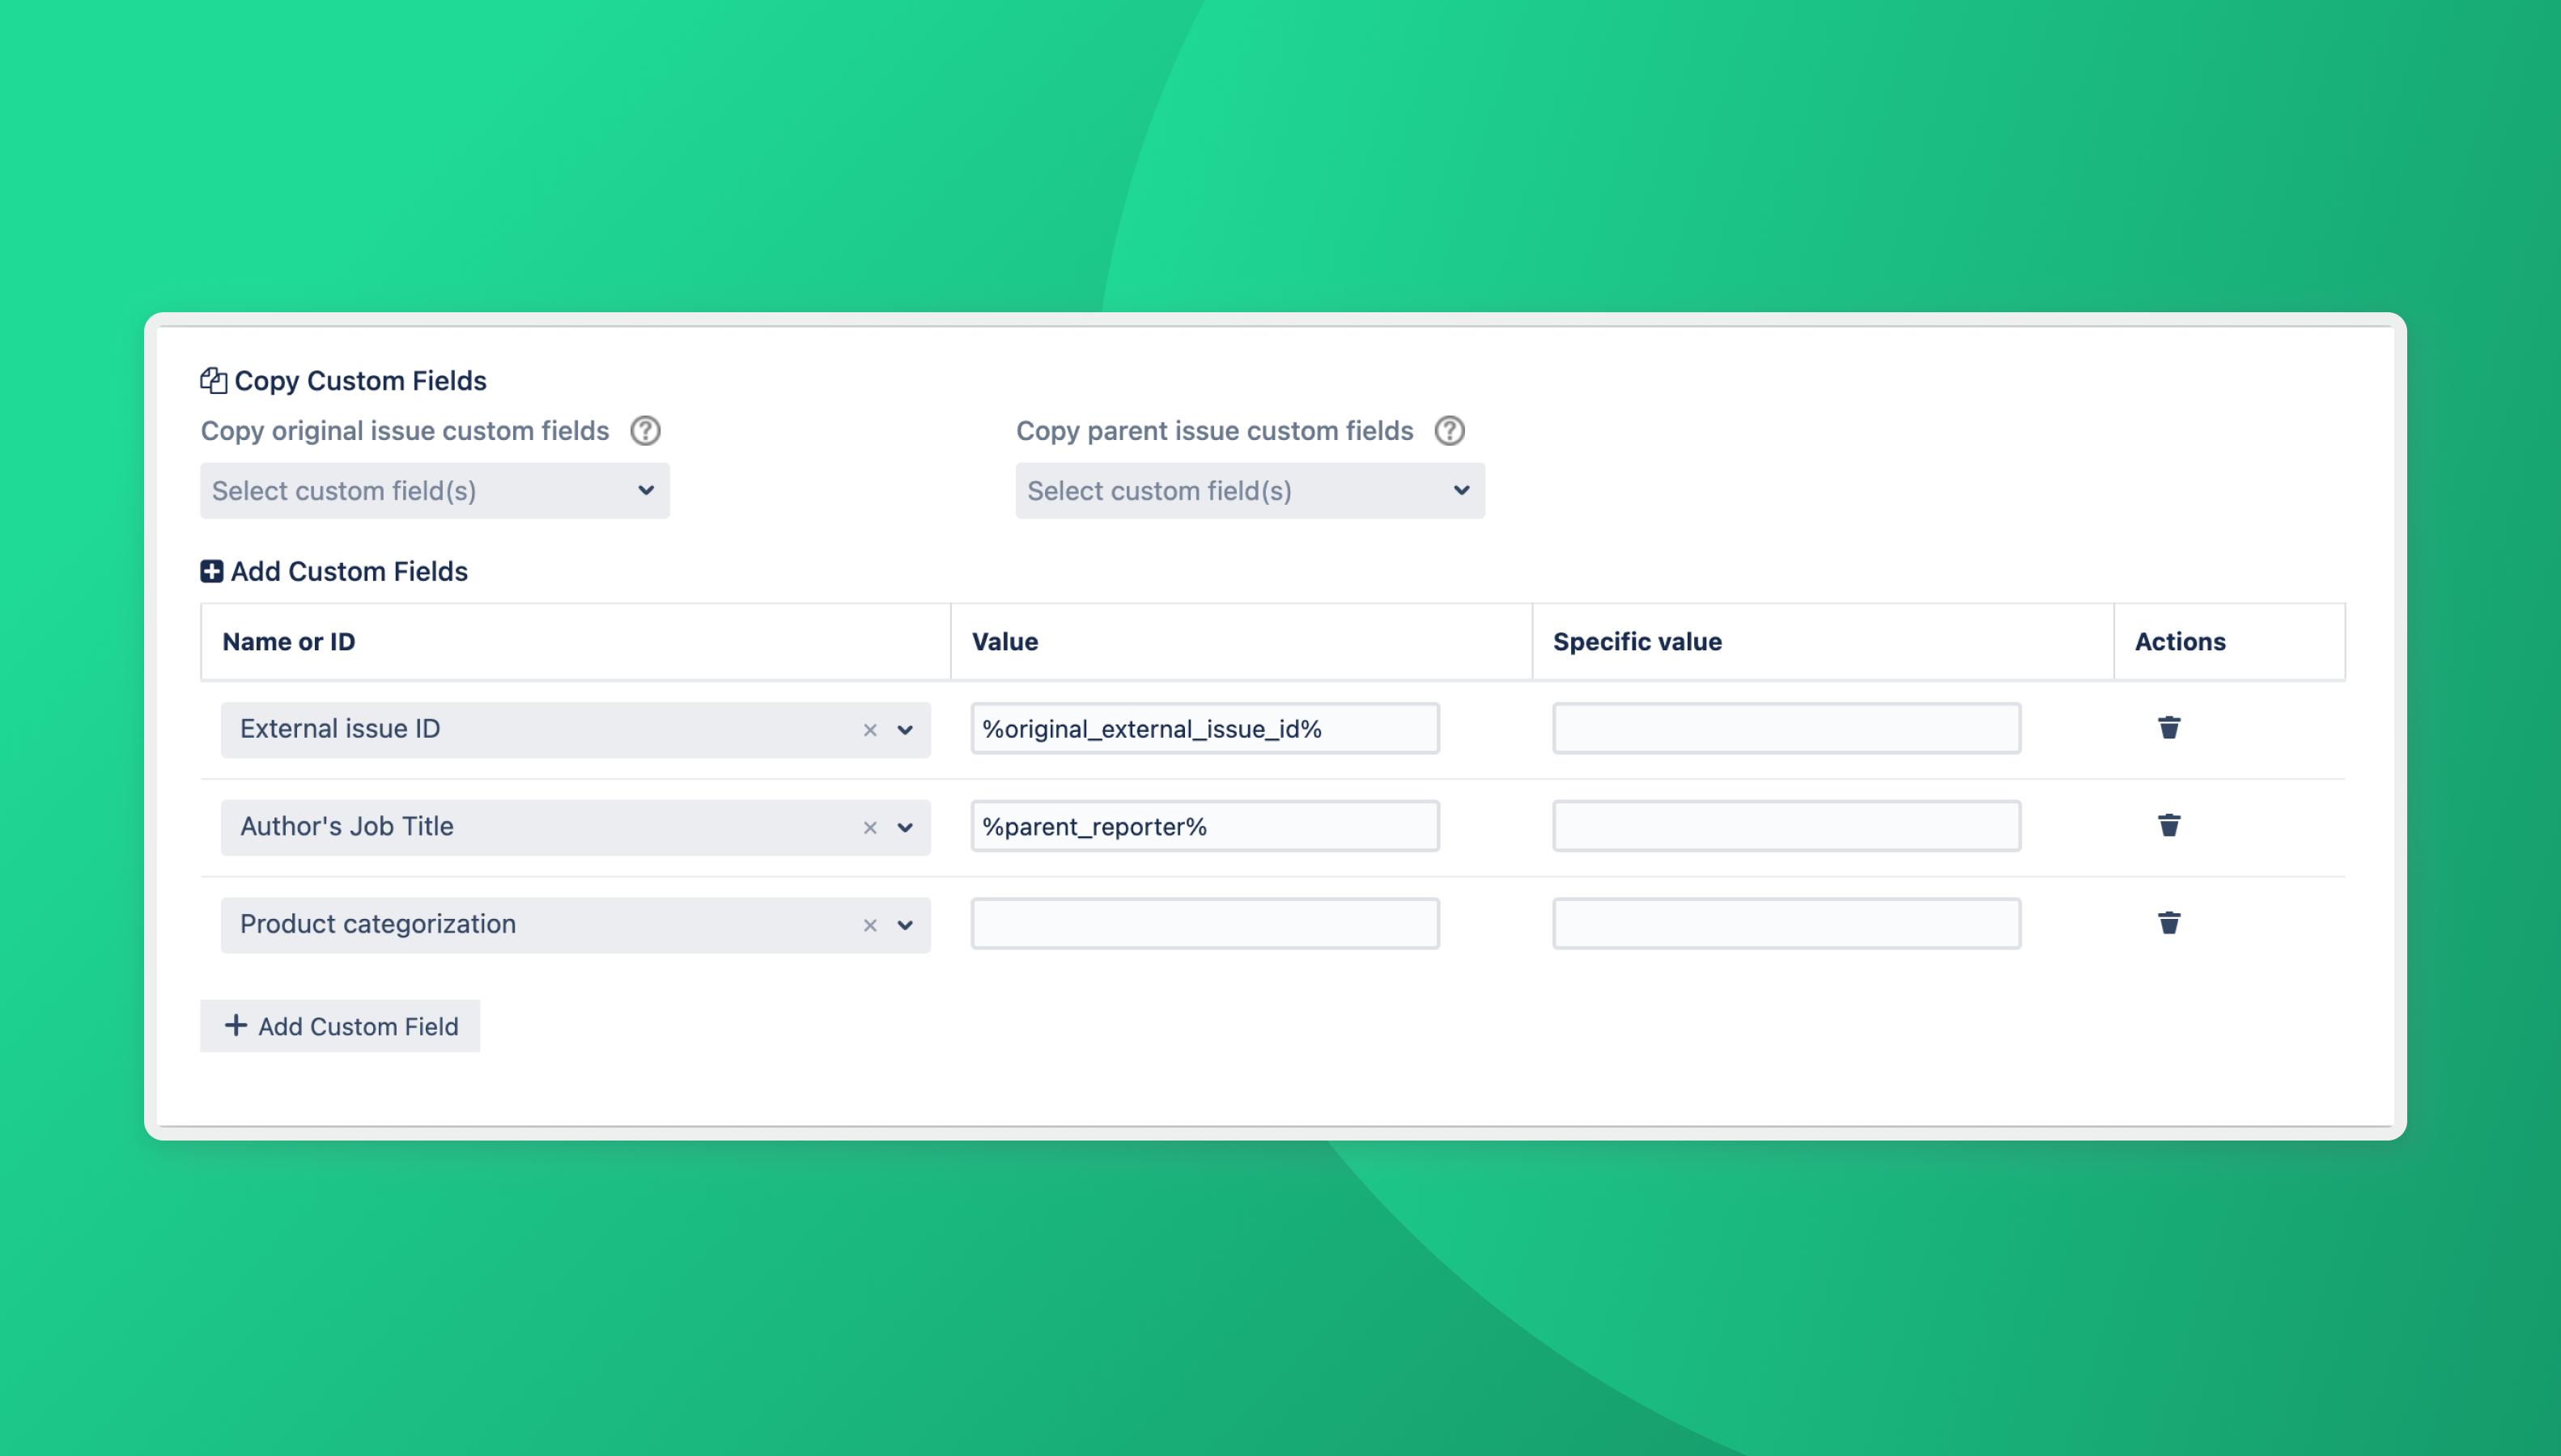This screenshot has width=2561, height=1456.
Task: Open parent issue custom fields dropdown
Action: tap(1250, 491)
